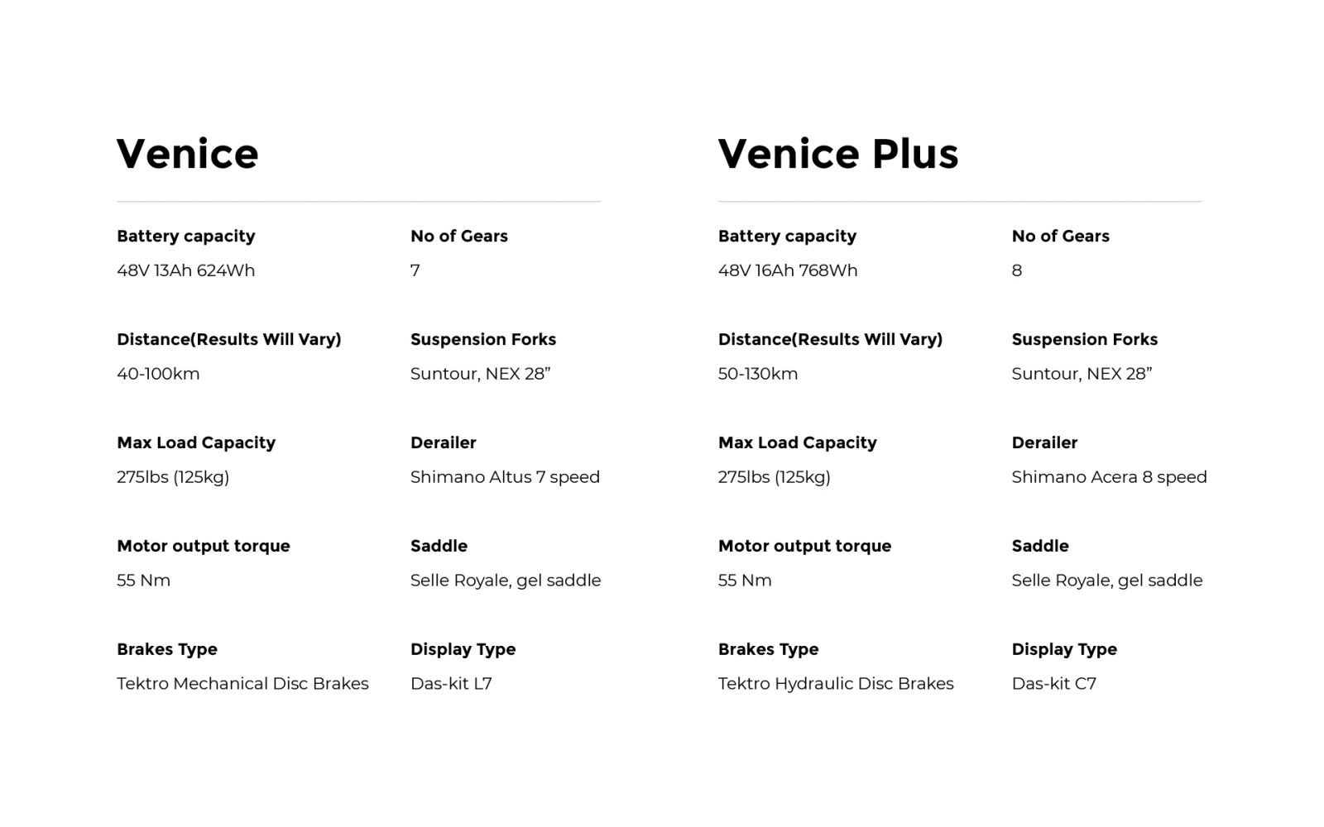The image size is (1324, 827).
Task: Click the Das-kit C7 display value
Action: (x=1053, y=684)
